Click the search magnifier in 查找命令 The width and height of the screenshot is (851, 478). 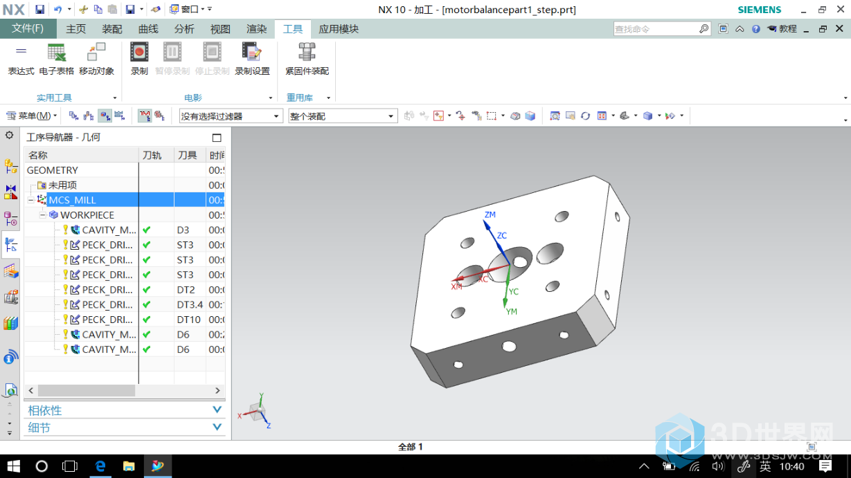pyautogui.click(x=704, y=29)
